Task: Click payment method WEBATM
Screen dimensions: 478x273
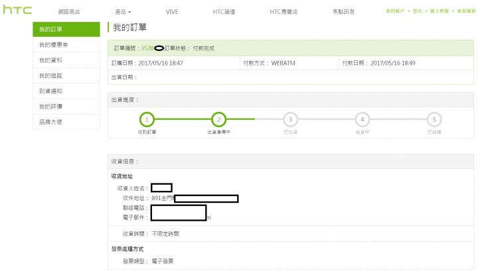Action: point(283,63)
